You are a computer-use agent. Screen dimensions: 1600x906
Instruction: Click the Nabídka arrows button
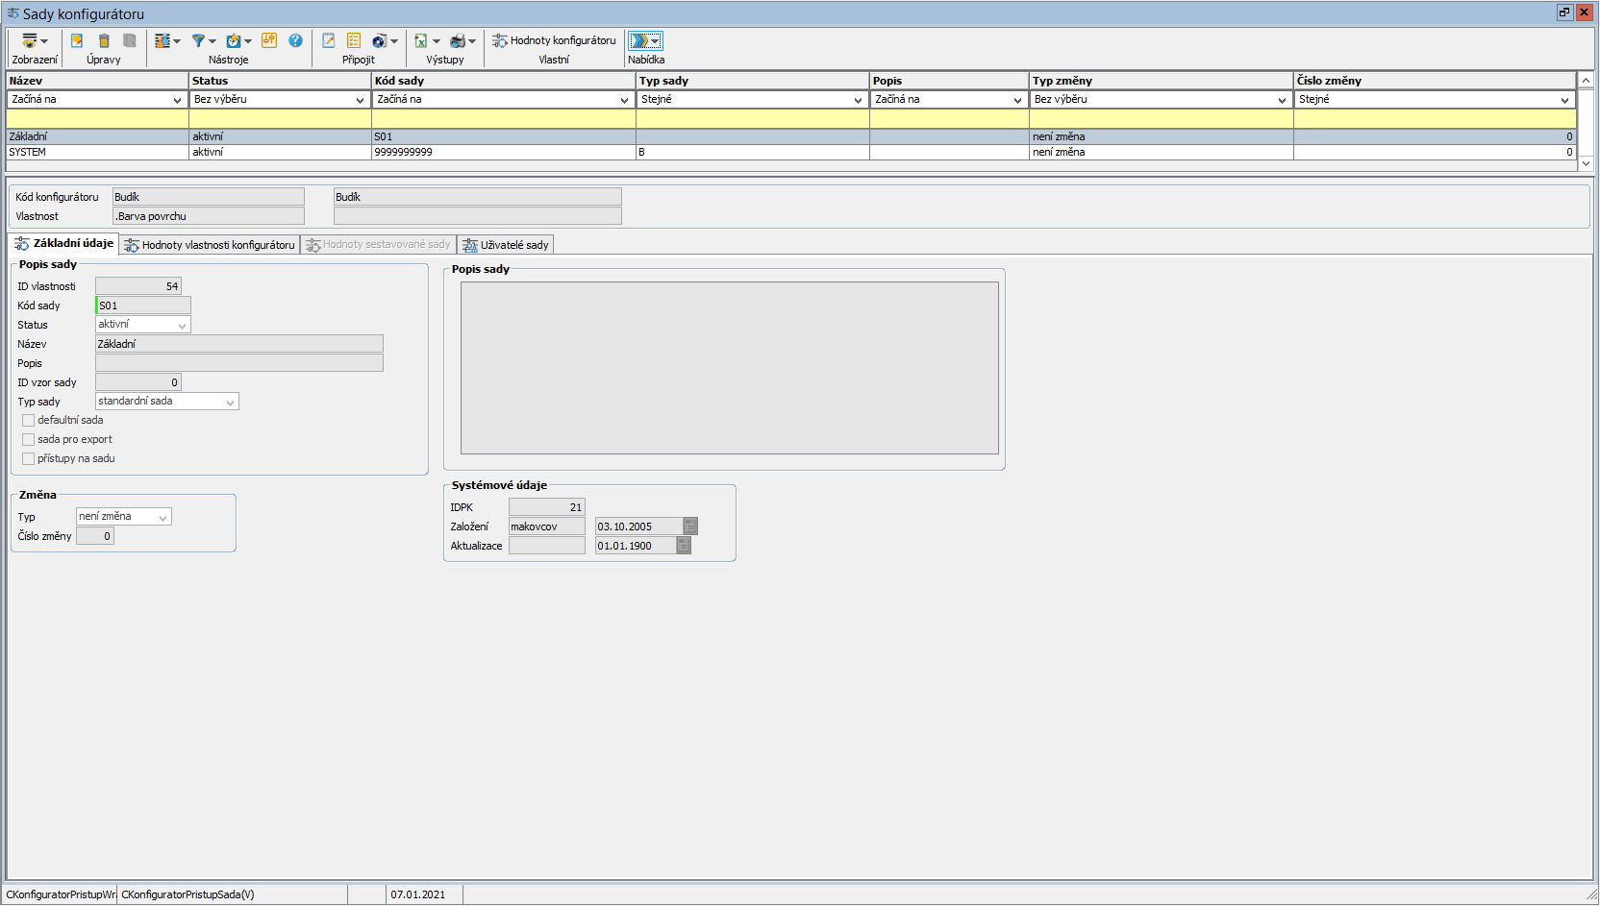[x=644, y=40]
